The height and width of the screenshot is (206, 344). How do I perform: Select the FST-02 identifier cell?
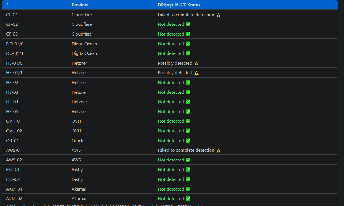coord(13,179)
